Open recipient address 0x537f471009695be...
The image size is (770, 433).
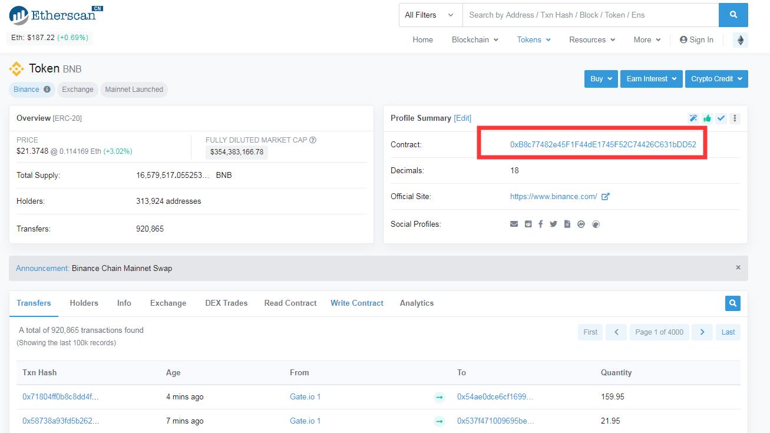[495, 421]
